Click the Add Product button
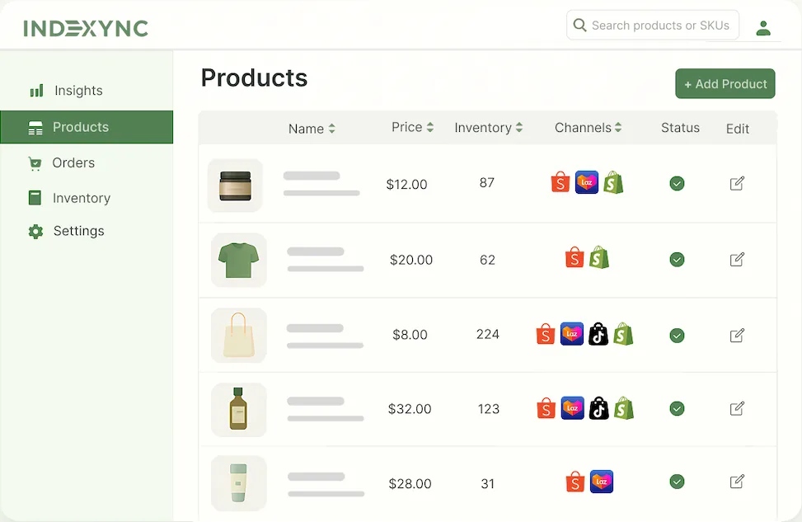The height and width of the screenshot is (522, 802). coord(725,84)
